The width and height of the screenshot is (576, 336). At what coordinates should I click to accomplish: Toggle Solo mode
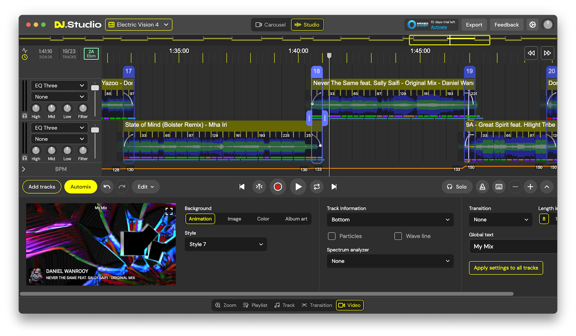[x=457, y=187]
